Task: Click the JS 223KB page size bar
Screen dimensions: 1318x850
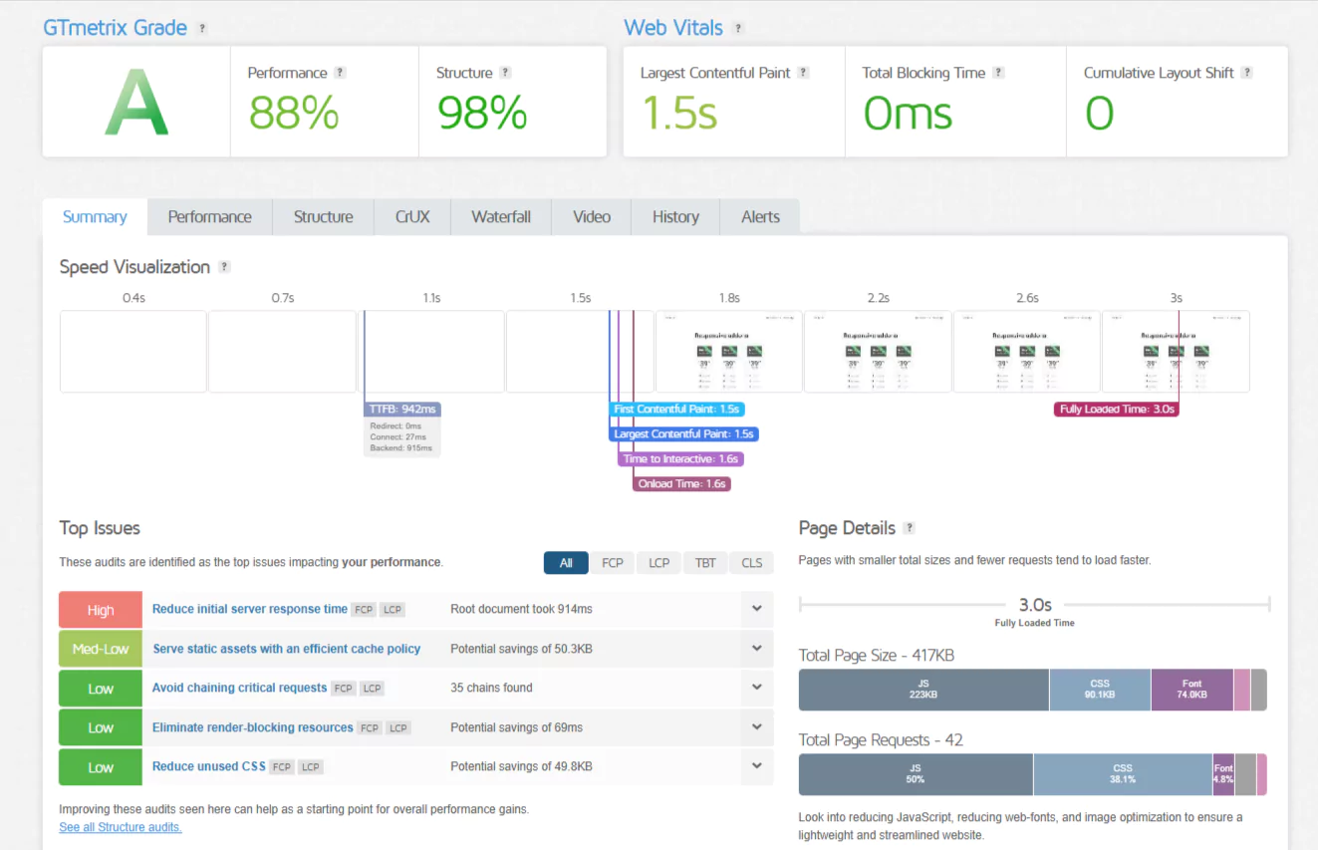Action: pyautogui.click(x=923, y=690)
